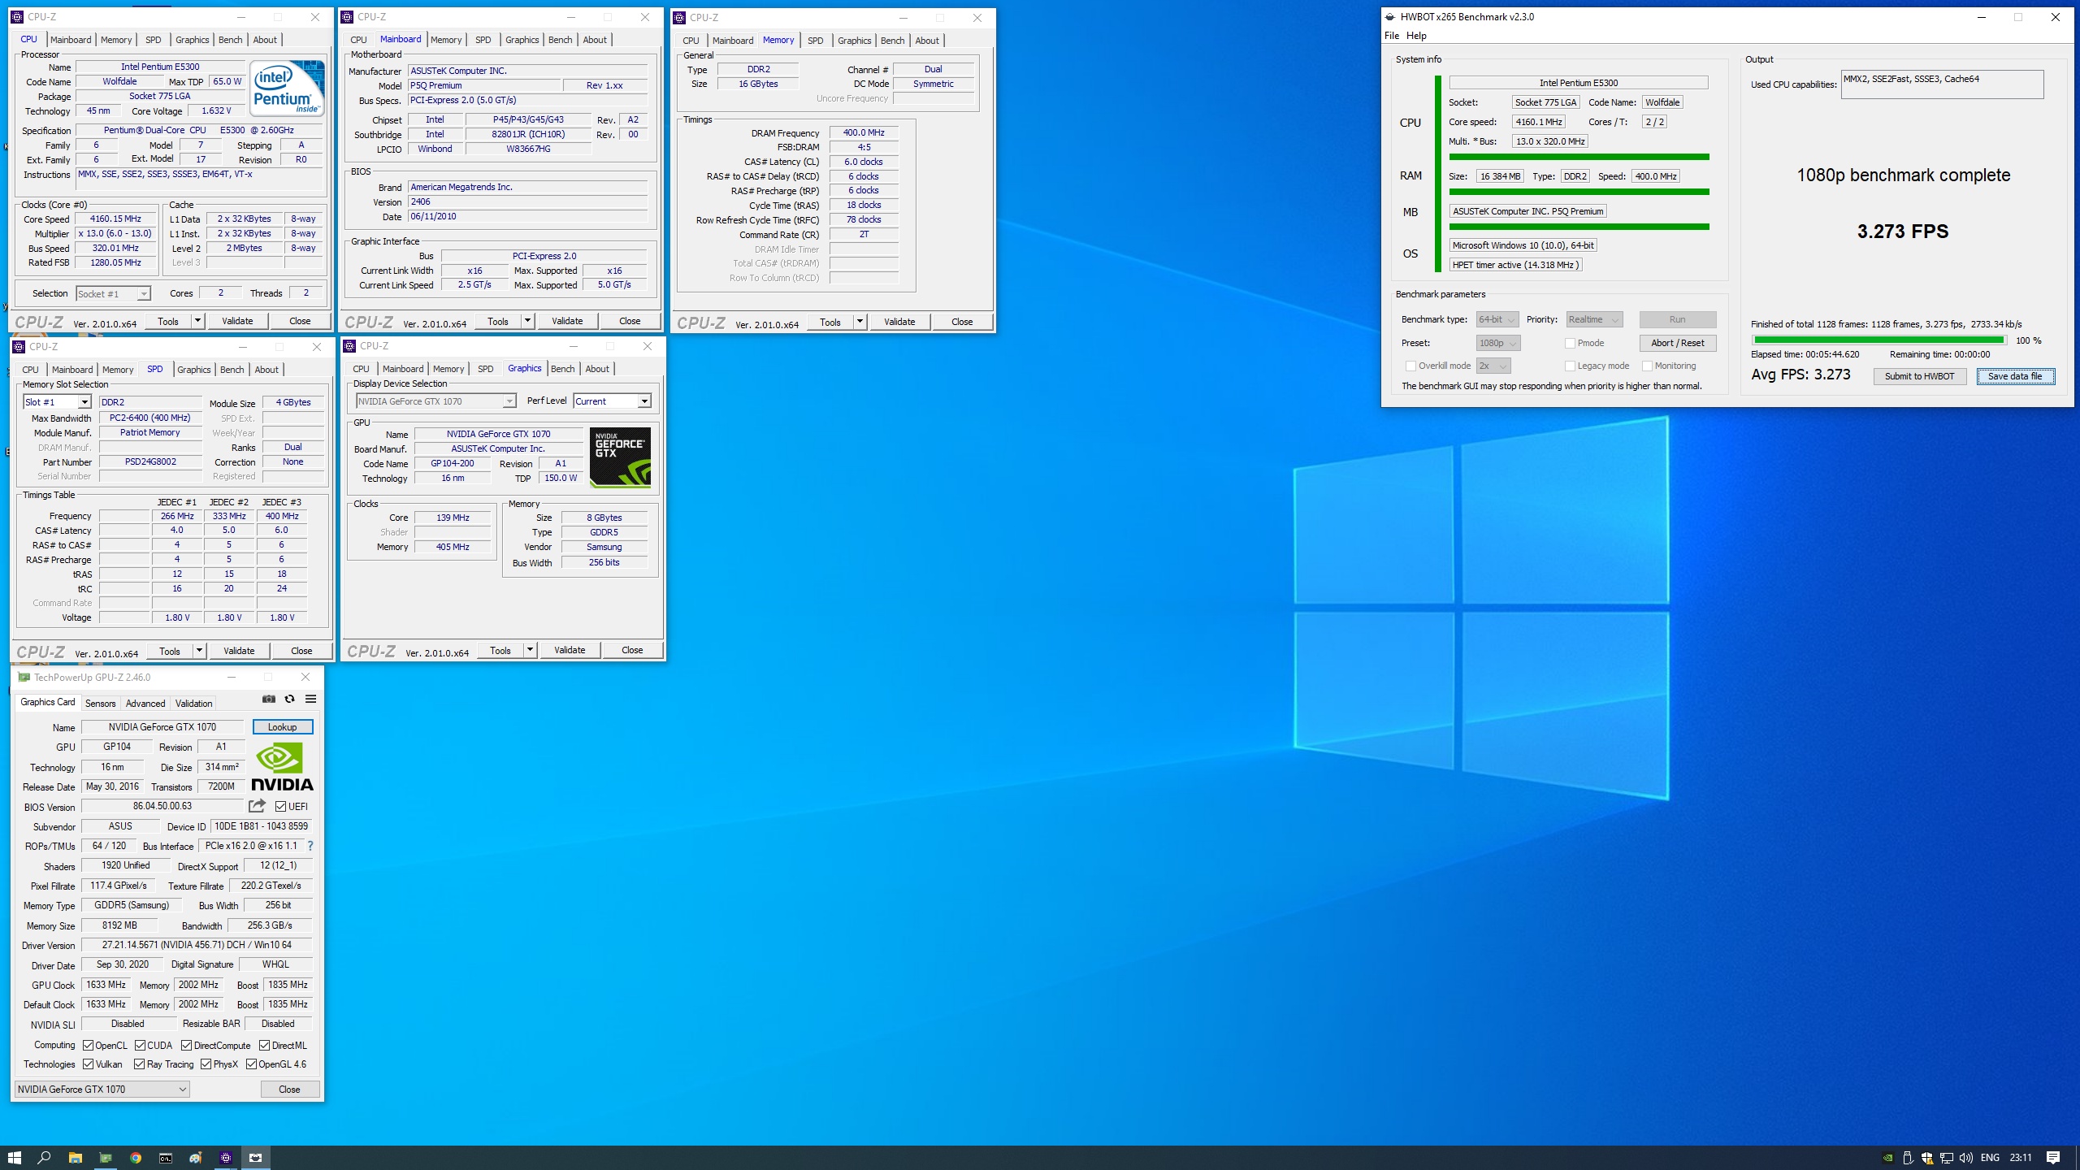Open the NVIDIA tray icon

1888,1158
